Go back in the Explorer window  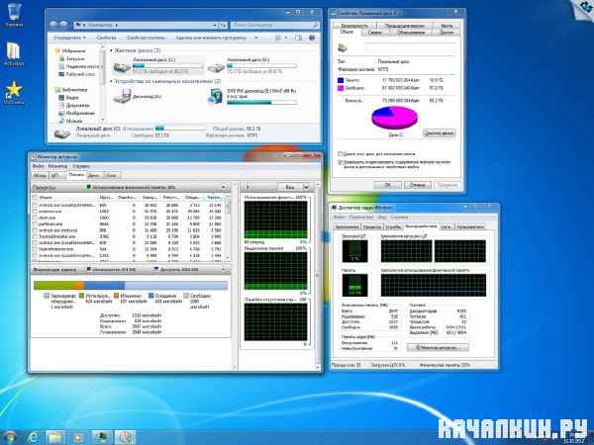(x=53, y=25)
